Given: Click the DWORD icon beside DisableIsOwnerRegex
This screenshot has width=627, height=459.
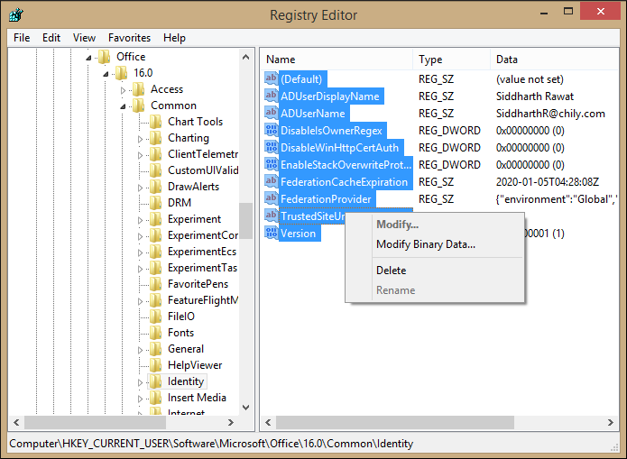Looking at the screenshot, I should 272,130.
